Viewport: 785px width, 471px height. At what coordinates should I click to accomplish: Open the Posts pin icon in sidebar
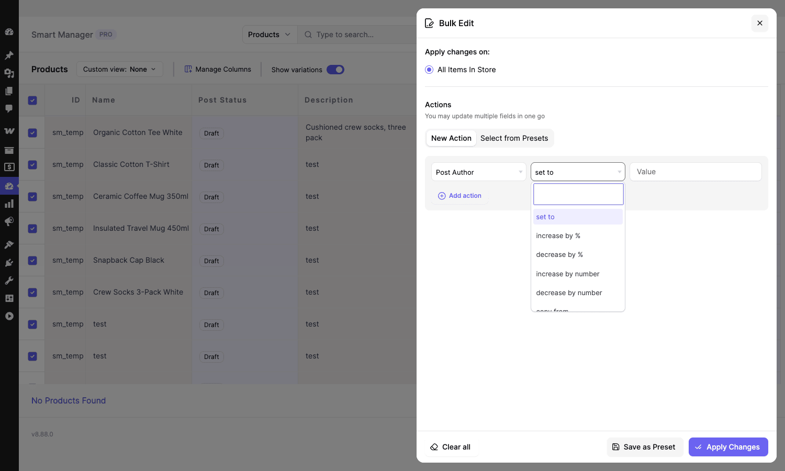tap(9, 55)
